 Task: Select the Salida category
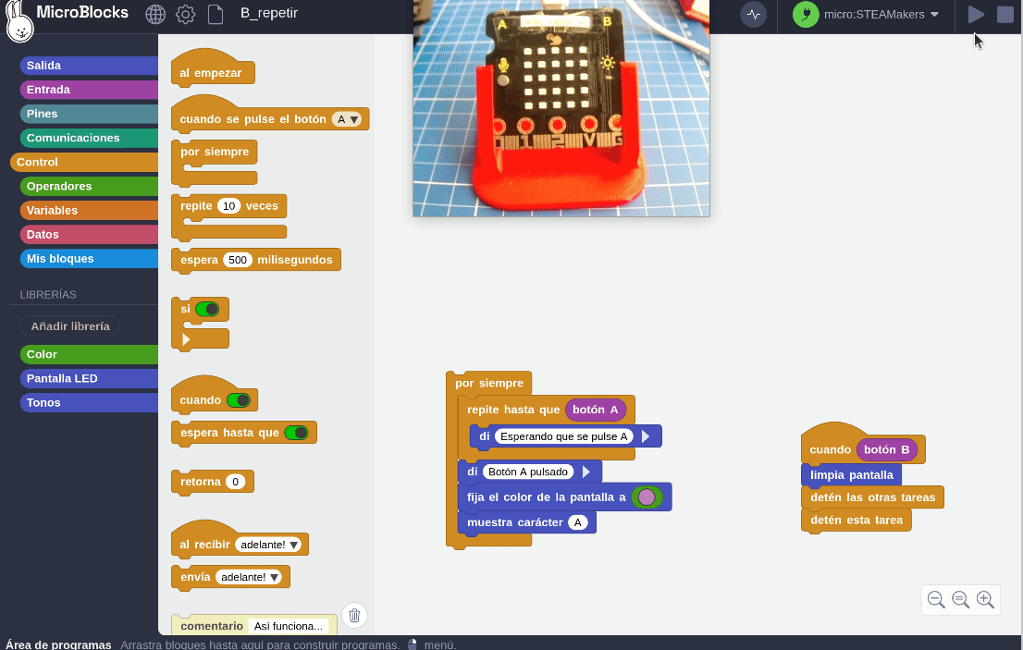click(x=89, y=66)
